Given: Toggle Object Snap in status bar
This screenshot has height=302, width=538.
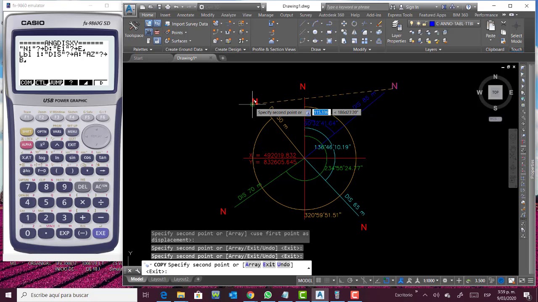Looking at the screenshot, I should pos(387,281).
